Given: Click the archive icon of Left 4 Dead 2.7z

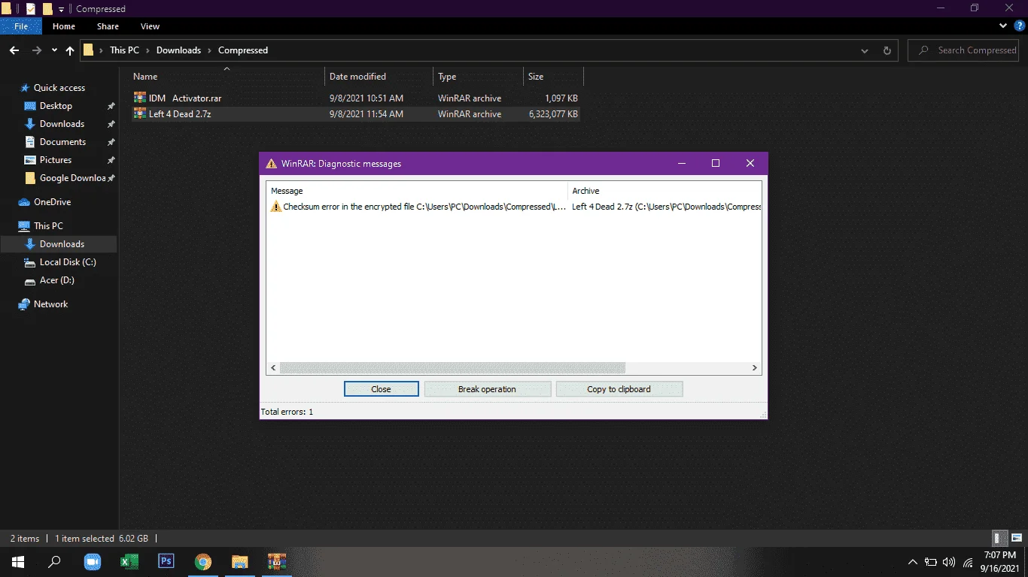Looking at the screenshot, I should [140, 113].
